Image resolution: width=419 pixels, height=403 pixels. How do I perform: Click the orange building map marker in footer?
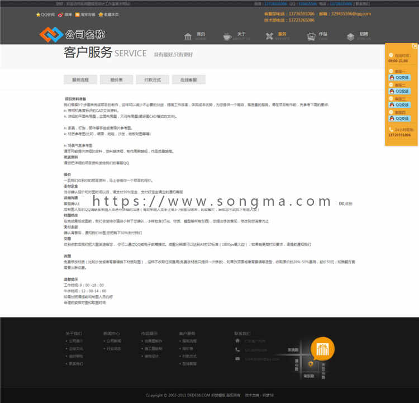(322, 349)
